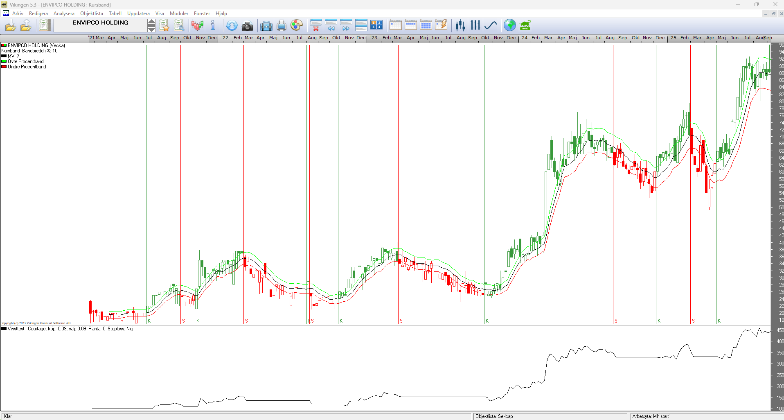Open the Uppdatera menu
Image resolution: width=784 pixels, height=420 pixels.
pos(138,14)
